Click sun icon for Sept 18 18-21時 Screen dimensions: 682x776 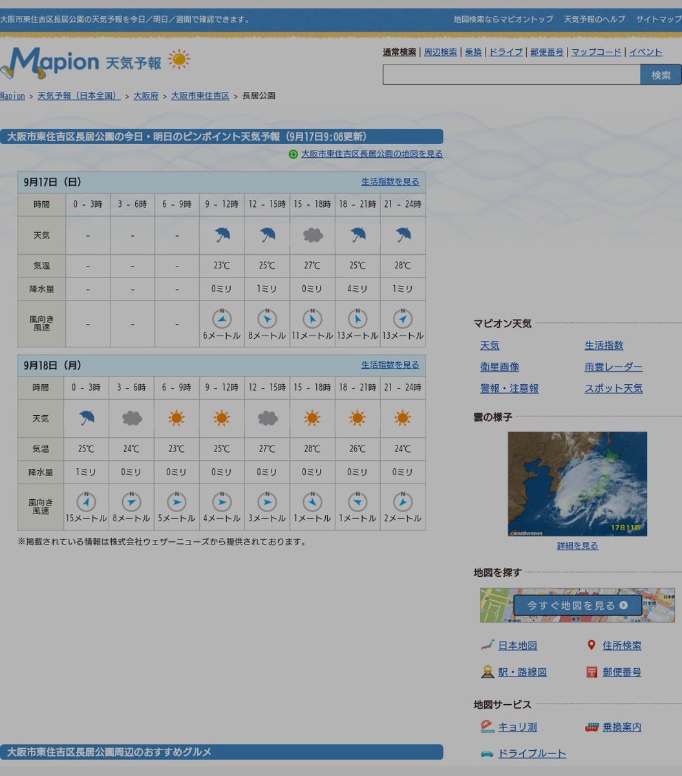tap(357, 418)
